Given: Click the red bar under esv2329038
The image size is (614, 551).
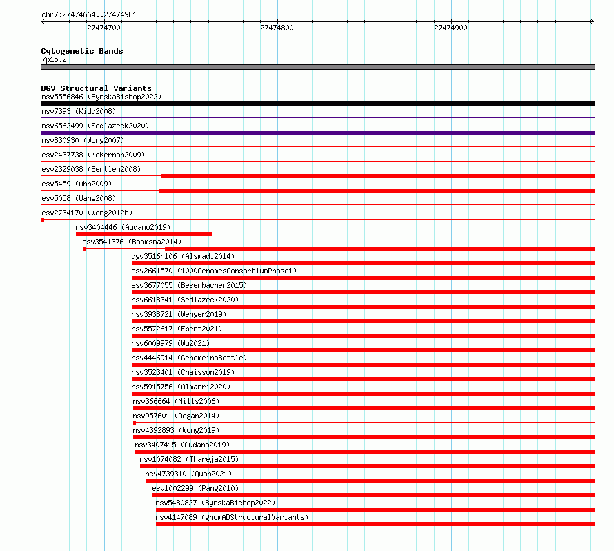Looking at the screenshot, I should coord(378,176).
